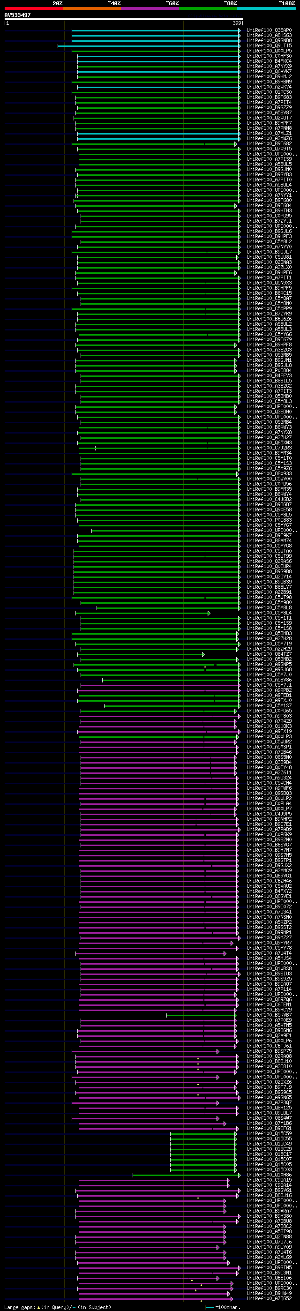300x1311 pixels.
Task: Click the UniRef100_B9VRA7 hit label
Action: point(270,1211)
